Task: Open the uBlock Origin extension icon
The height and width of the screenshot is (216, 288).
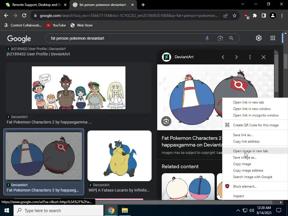Action: pyautogui.click(x=246, y=16)
